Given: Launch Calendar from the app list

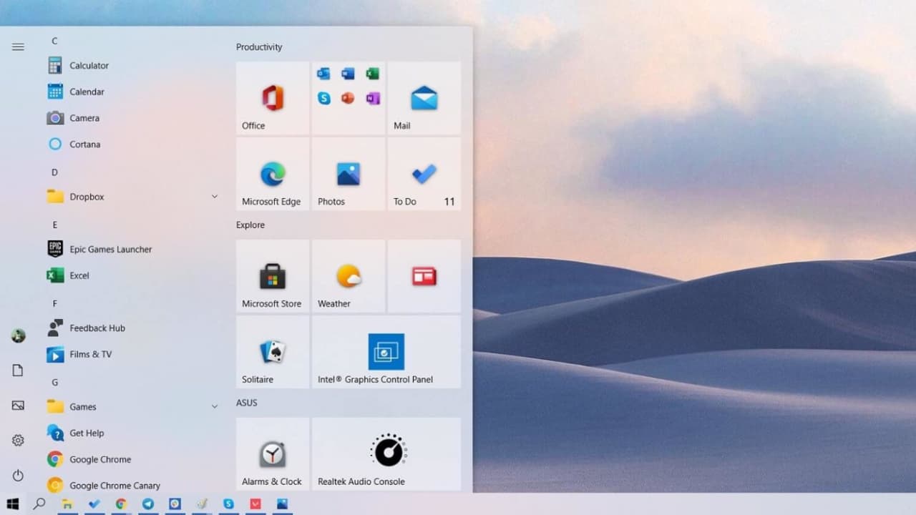Looking at the screenshot, I should pos(132,92).
